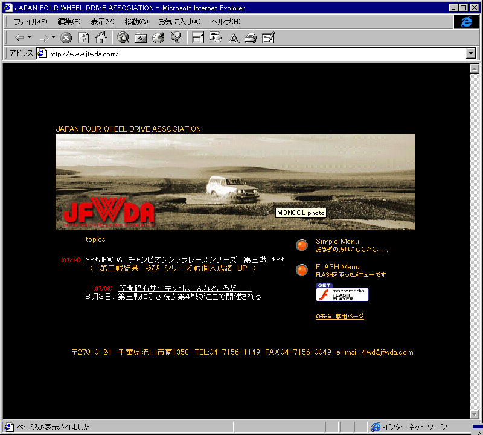
Task: Open the ヘルプ(H) menu
Action: pyautogui.click(x=225, y=22)
